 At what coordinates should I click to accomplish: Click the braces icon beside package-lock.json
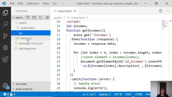tap(16, 43)
